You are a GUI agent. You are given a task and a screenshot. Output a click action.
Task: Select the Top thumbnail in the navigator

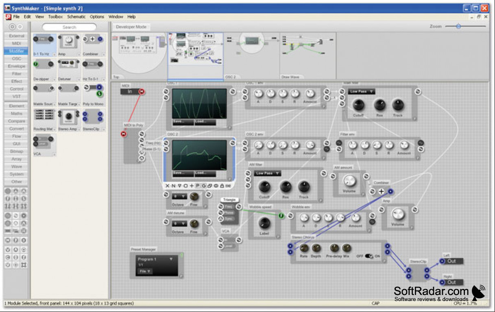coord(139,56)
